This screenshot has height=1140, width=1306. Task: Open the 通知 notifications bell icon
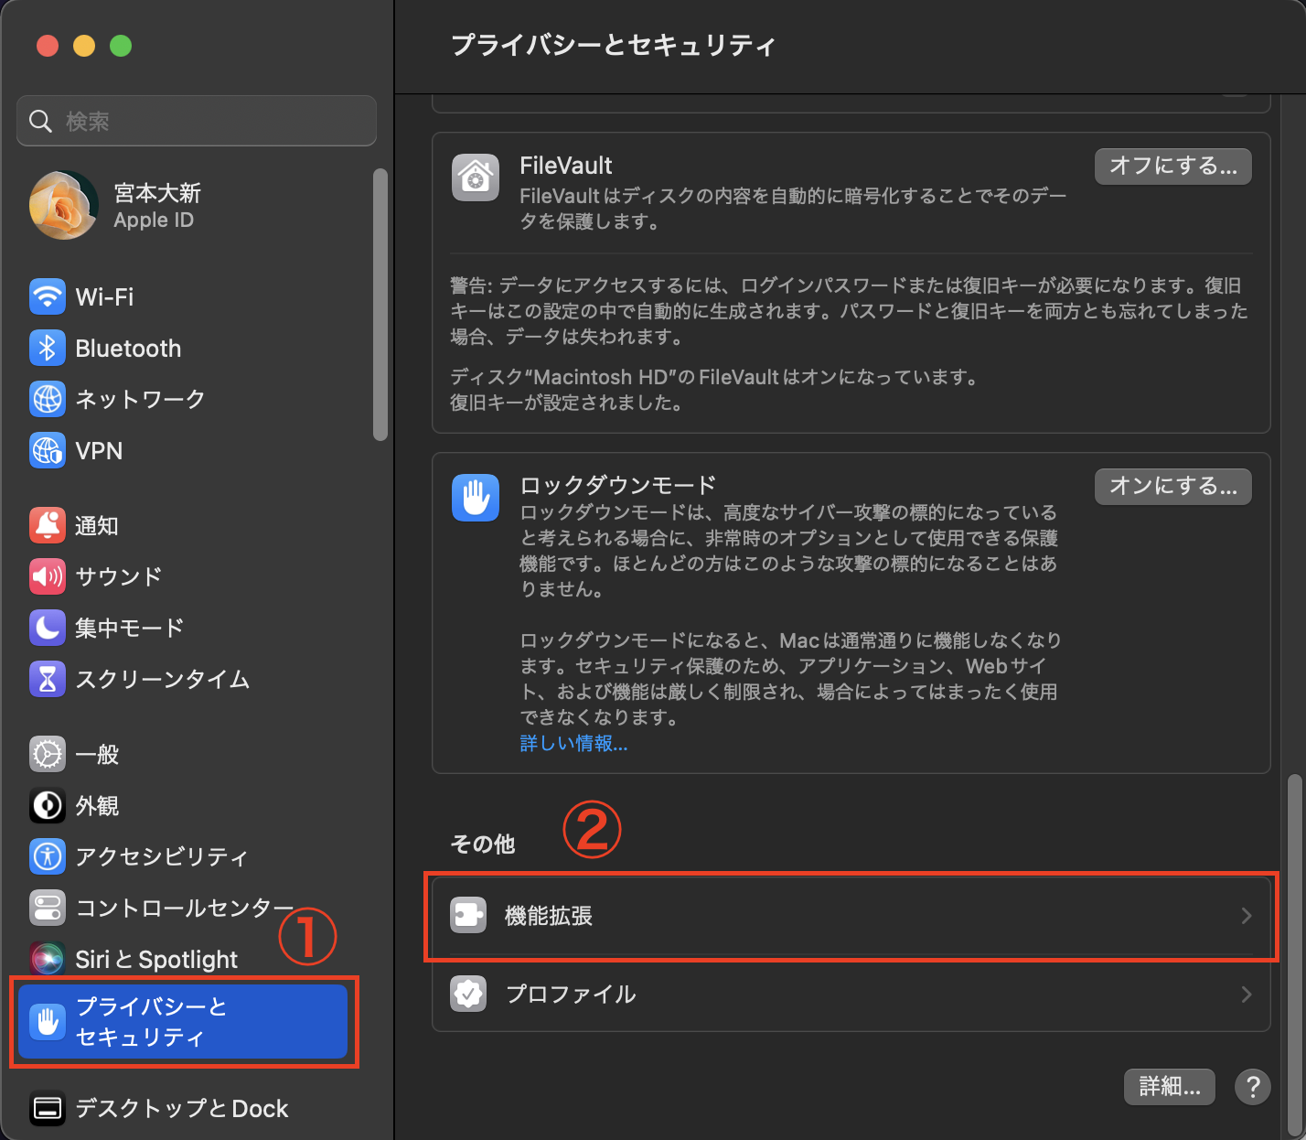tap(47, 525)
